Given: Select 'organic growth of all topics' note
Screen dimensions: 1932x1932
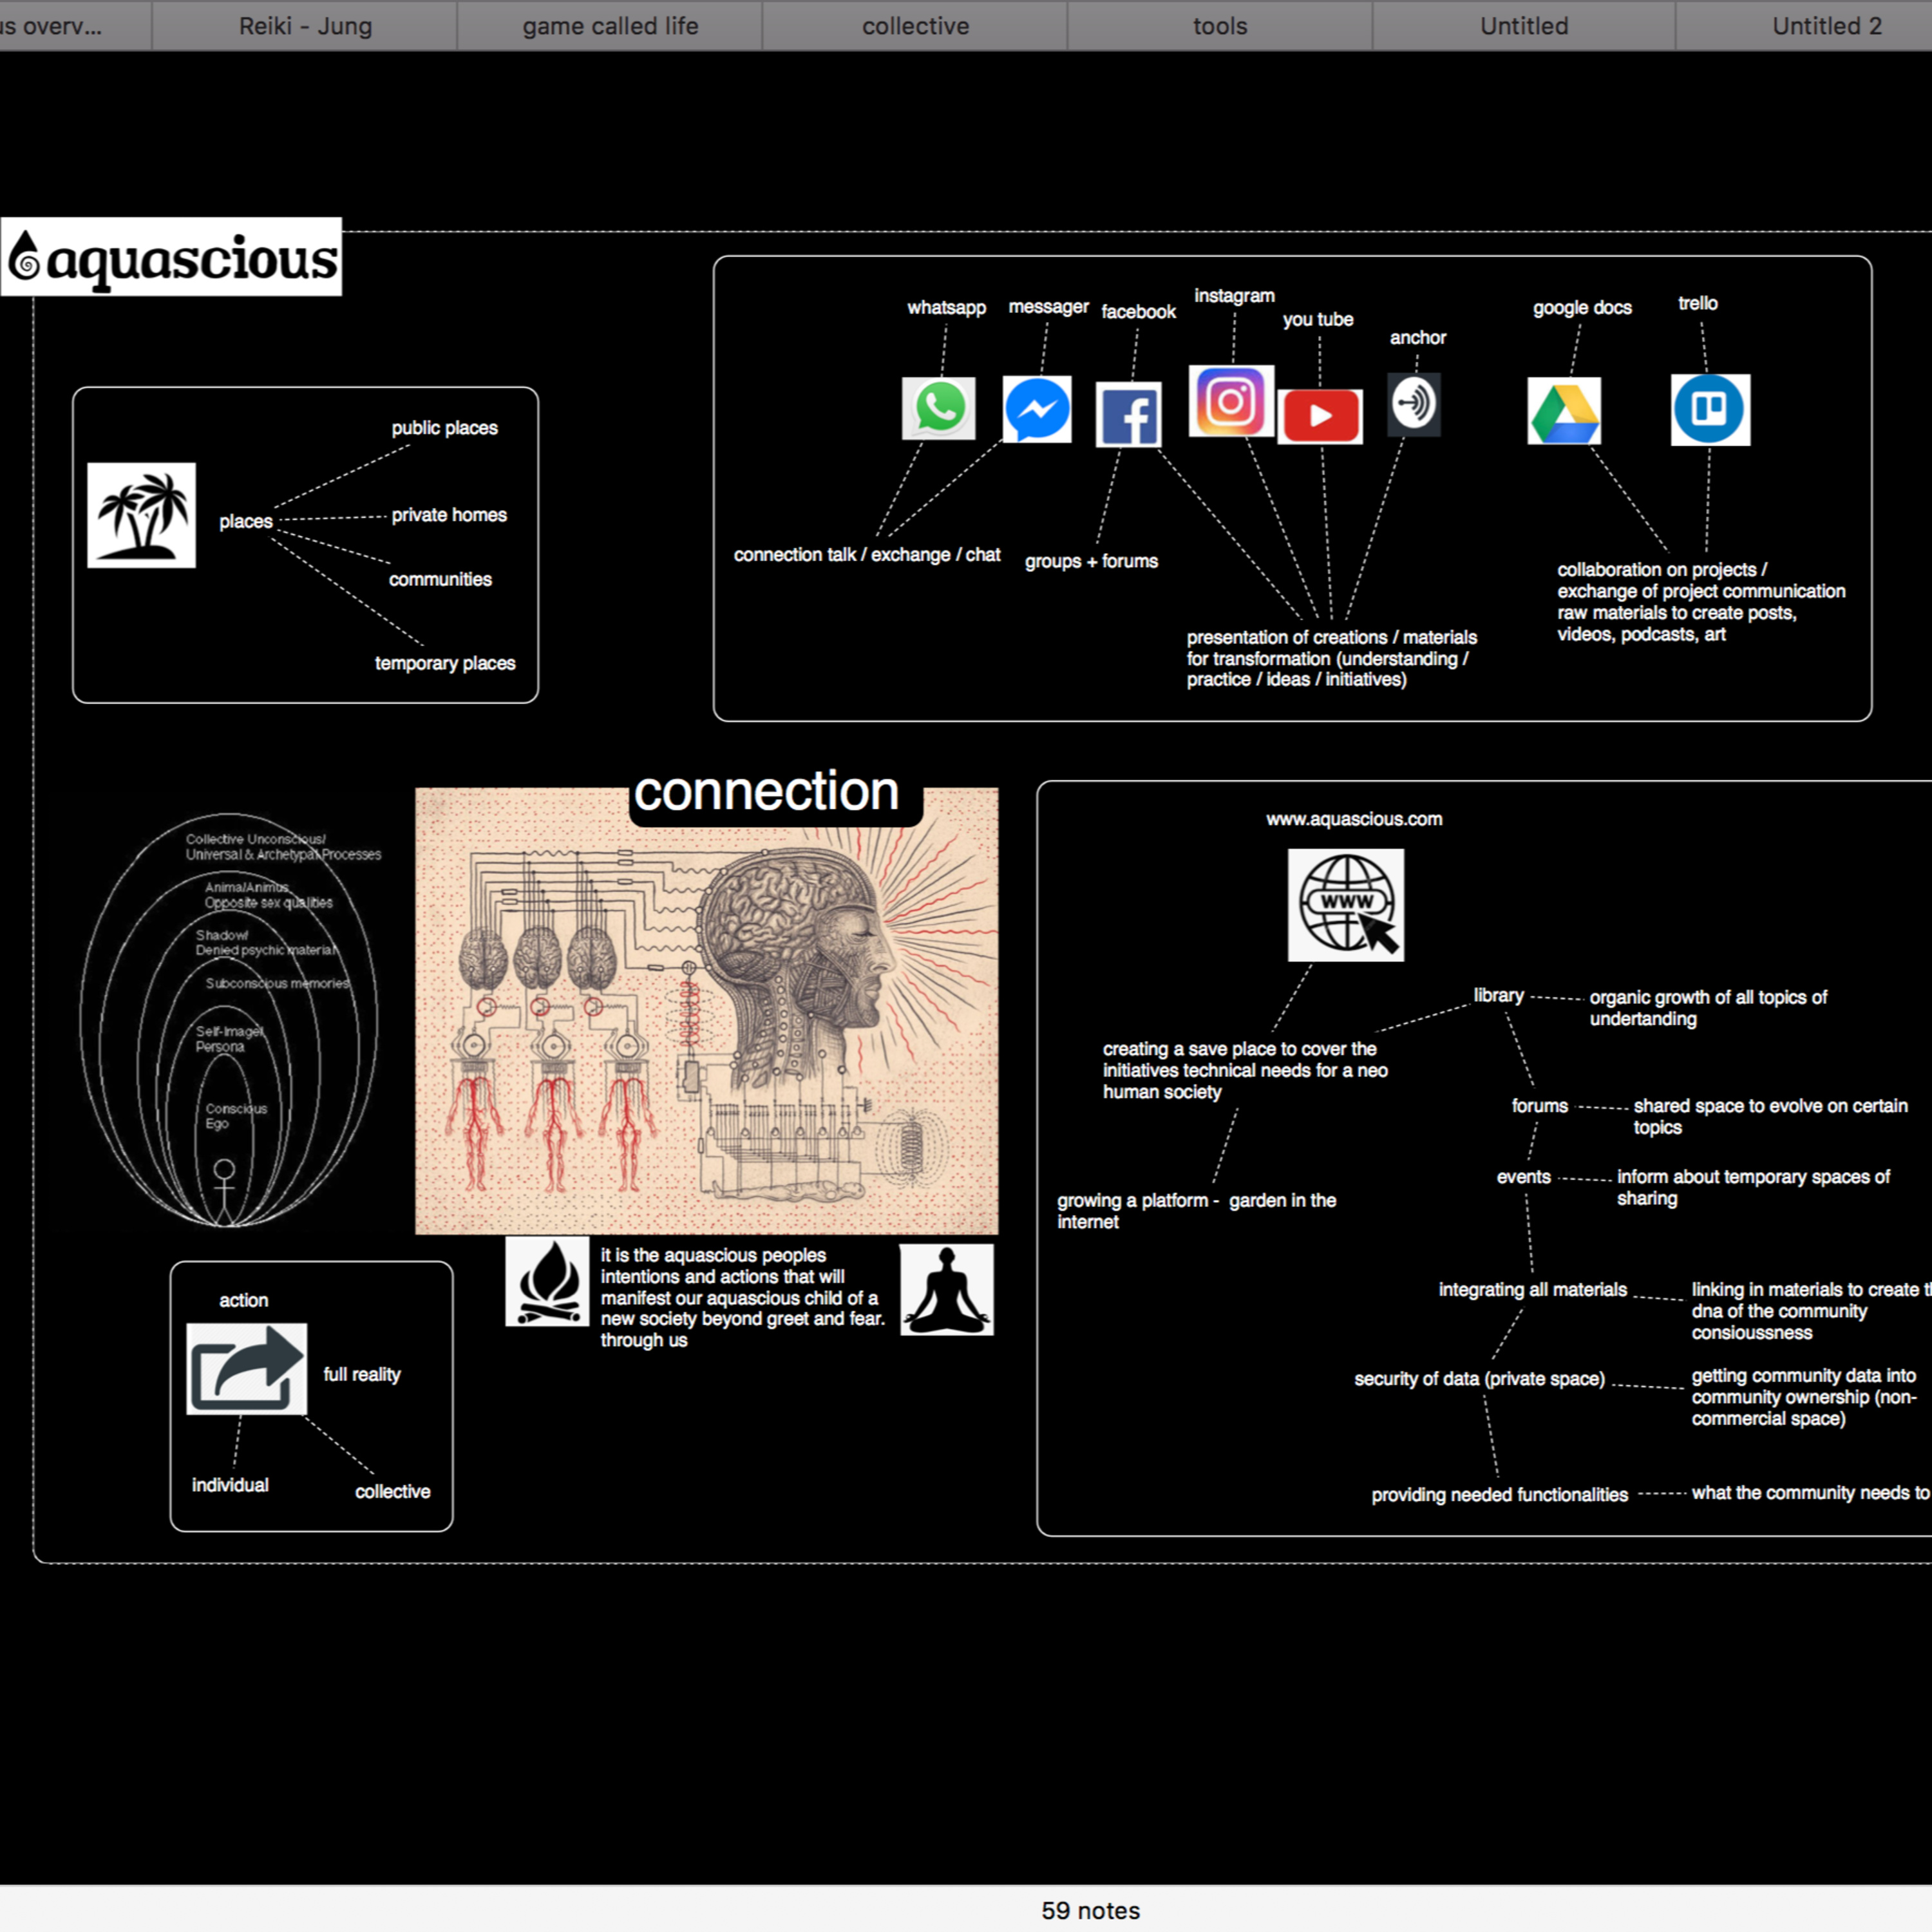Looking at the screenshot, I should pyautogui.click(x=1708, y=1008).
